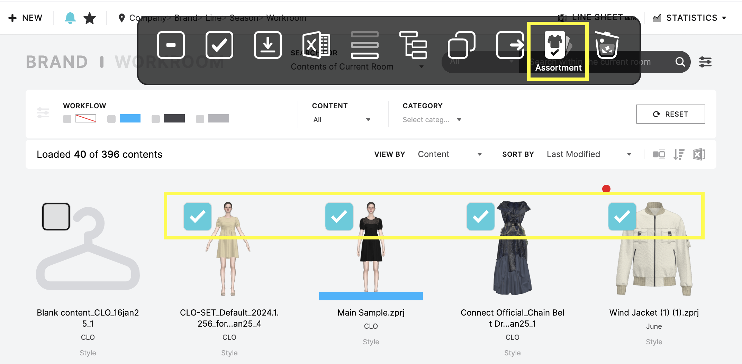Image resolution: width=742 pixels, height=364 pixels.
Task: Open the Main Sample black dress thumbnail
Action: tap(371, 248)
